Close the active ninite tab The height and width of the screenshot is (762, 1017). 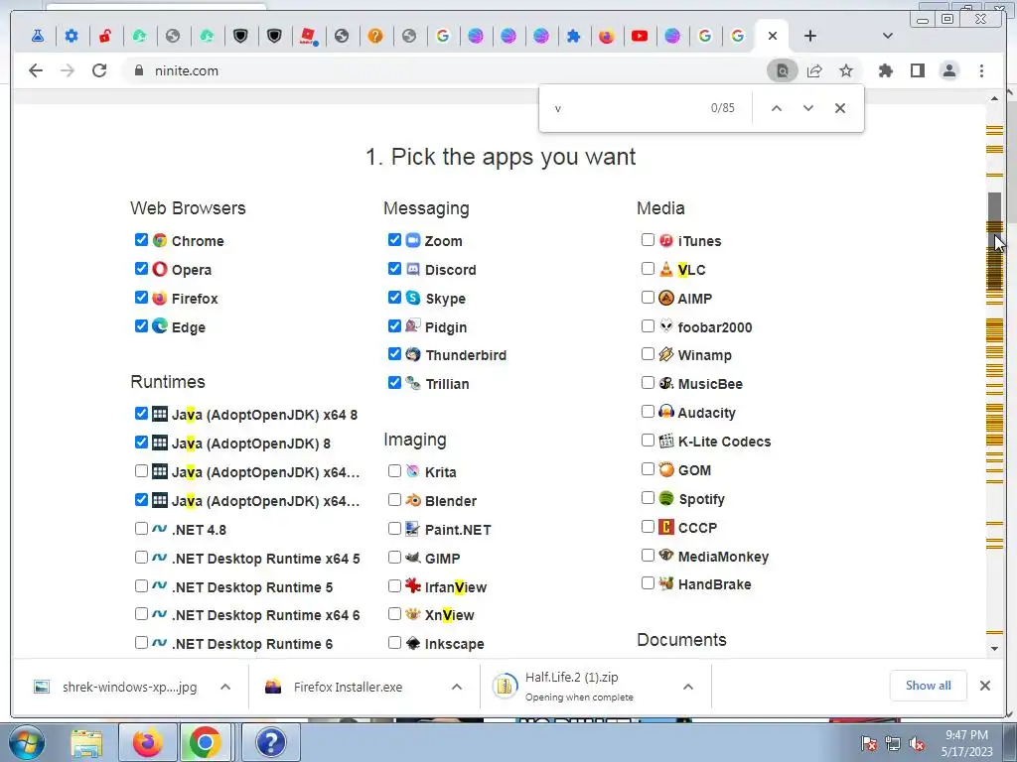point(773,36)
